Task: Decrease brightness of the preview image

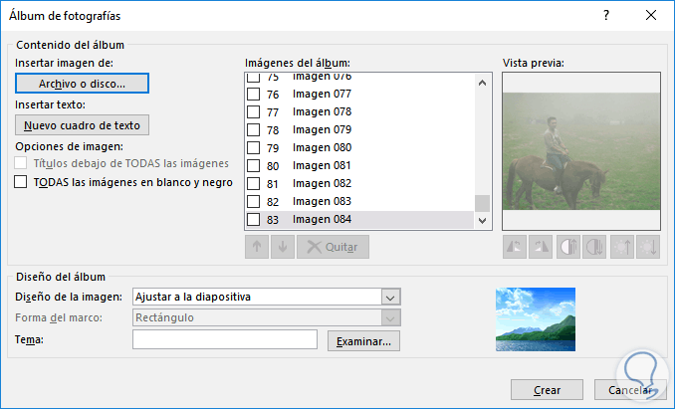Action: tap(647, 247)
